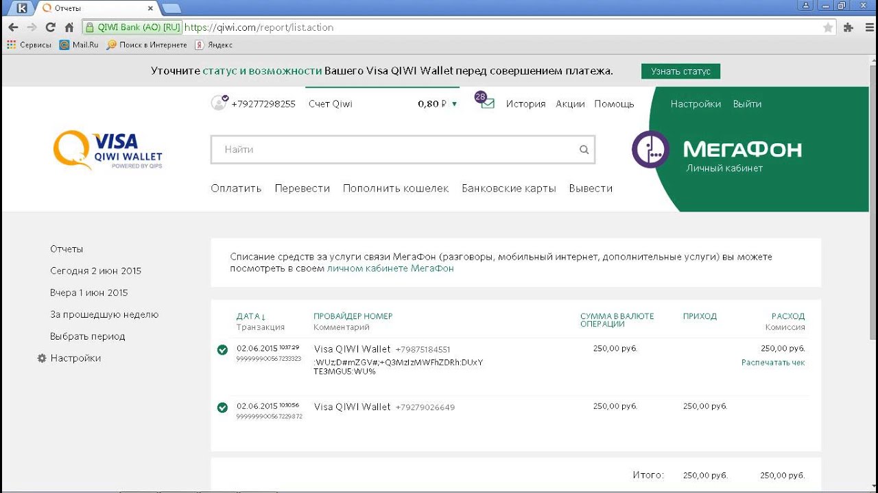878x493 pixels.
Task: Click the browser forward arrow
Action: point(32,27)
